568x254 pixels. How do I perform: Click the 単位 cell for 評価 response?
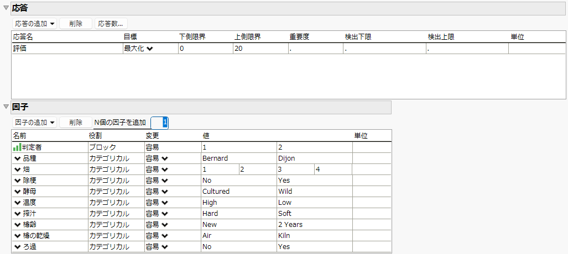coord(537,49)
